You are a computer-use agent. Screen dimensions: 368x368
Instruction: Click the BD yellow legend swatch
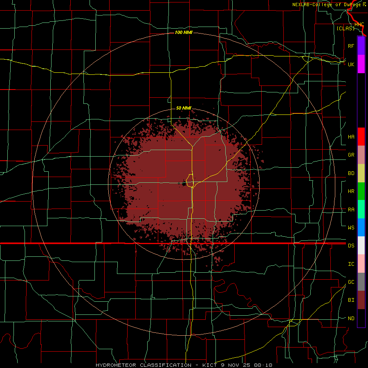point(361,173)
